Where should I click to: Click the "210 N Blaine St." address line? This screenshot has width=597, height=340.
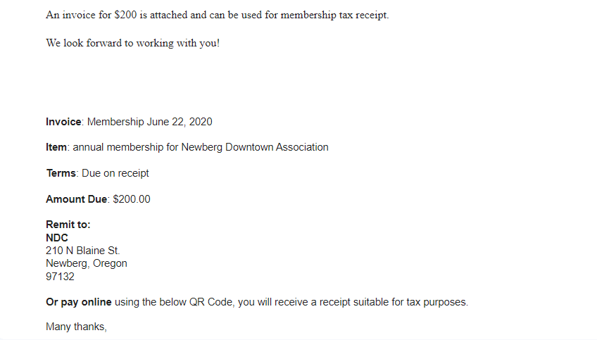pyautogui.click(x=82, y=251)
